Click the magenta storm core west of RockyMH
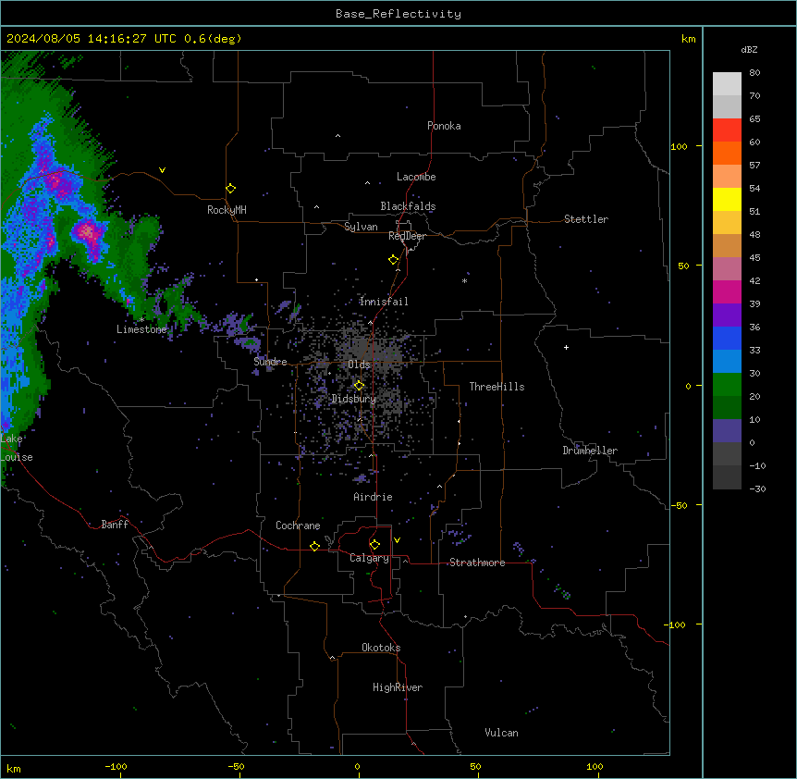The image size is (797, 779). (x=88, y=232)
